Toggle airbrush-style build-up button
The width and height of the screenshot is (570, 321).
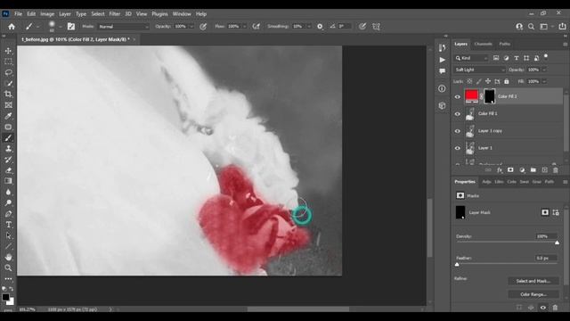tap(256, 27)
